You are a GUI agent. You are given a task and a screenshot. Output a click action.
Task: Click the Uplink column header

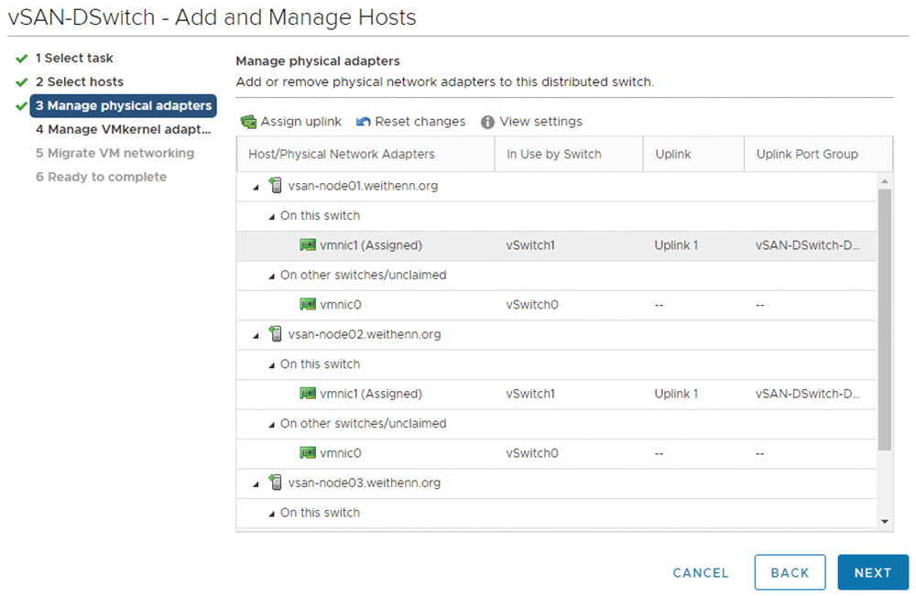coord(693,154)
